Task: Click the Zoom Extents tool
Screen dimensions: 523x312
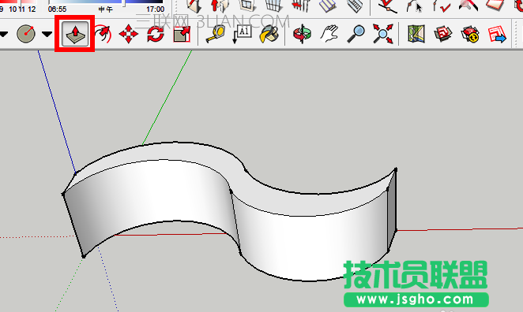Action: click(x=383, y=34)
